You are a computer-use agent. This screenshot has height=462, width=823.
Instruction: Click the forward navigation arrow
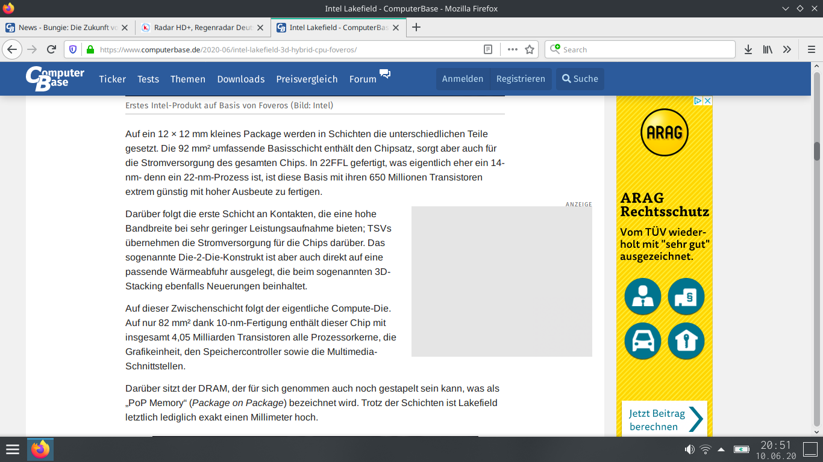[x=32, y=49]
